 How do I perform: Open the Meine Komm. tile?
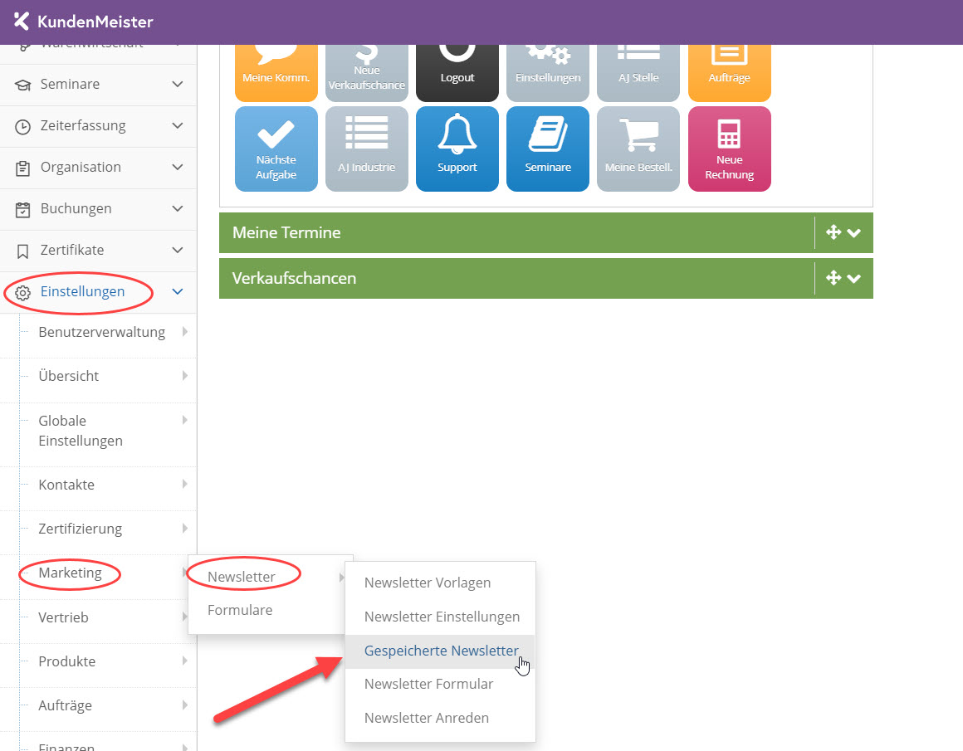click(276, 73)
